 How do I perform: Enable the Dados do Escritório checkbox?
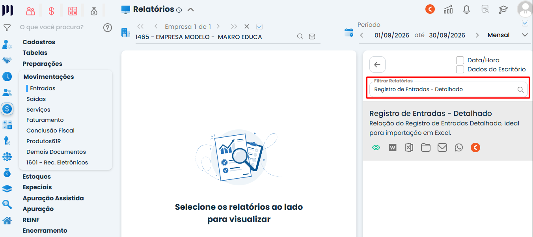[460, 69]
